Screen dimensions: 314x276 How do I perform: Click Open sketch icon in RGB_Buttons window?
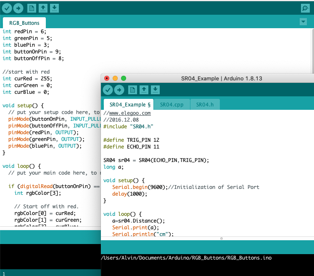43,8
